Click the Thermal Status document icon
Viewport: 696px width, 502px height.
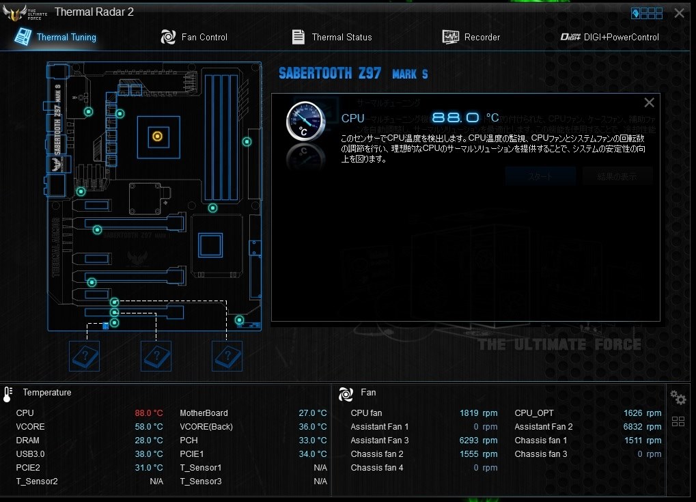click(x=298, y=37)
